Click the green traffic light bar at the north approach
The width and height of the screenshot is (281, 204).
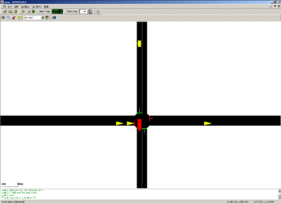140,113
